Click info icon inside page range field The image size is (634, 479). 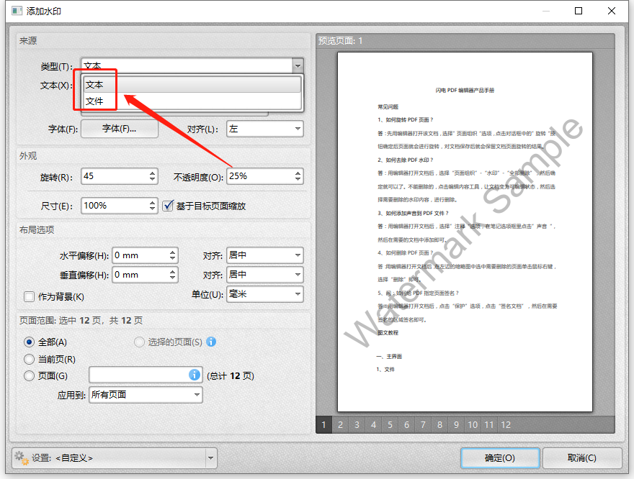pyautogui.click(x=195, y=375)
